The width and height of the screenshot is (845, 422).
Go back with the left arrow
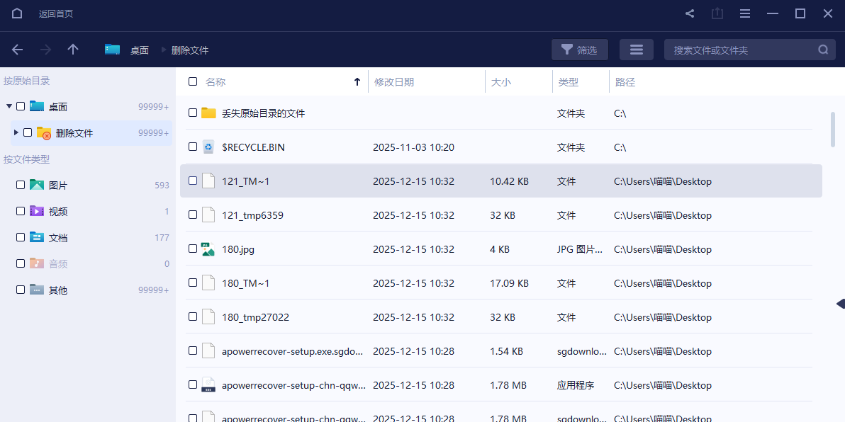(x=18, y=50)
